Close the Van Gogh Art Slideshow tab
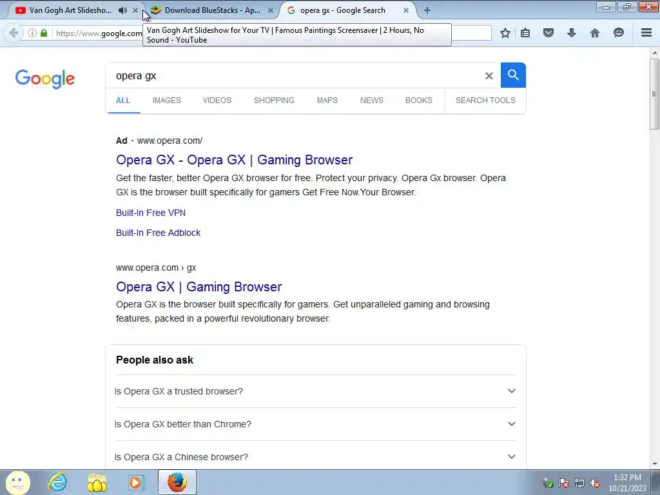This screenshot has height=495, width=660. [135, 10]
